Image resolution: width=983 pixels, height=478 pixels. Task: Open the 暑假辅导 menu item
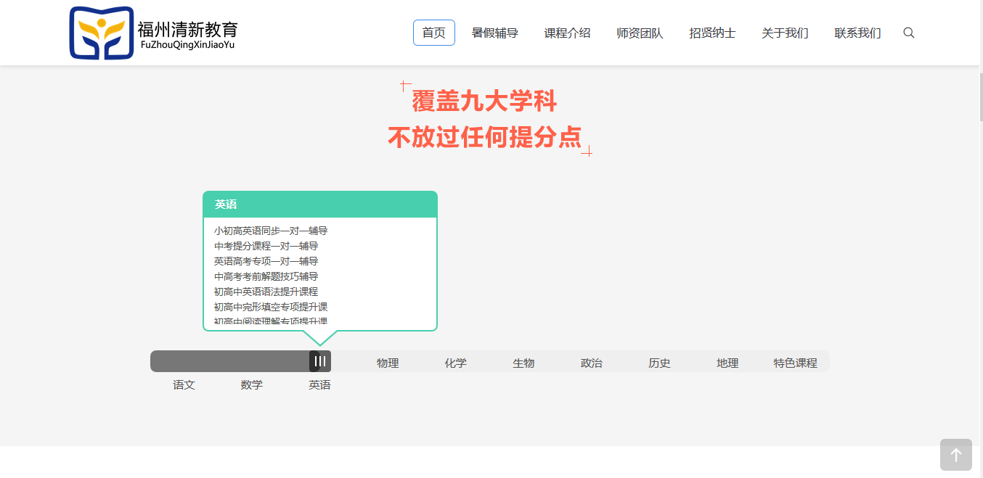point(494,33)
